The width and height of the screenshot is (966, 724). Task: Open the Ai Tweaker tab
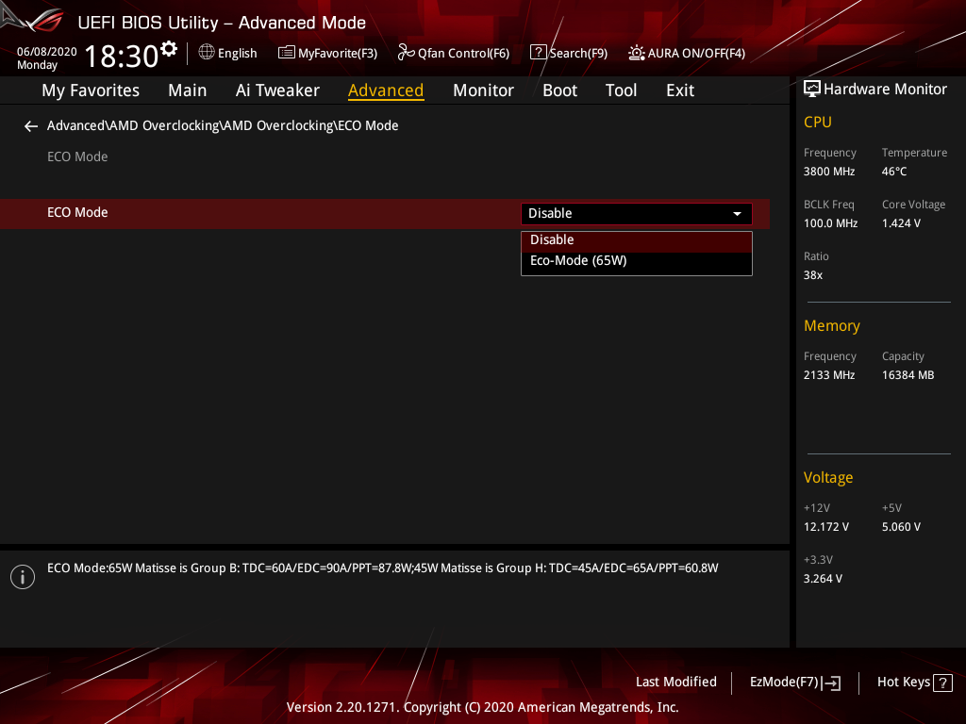[277, 90]
